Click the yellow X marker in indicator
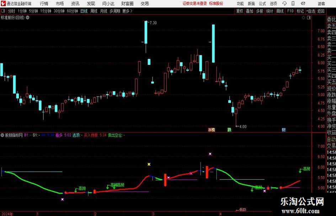This screenshot has height=216, width=336. click(149, 164)
